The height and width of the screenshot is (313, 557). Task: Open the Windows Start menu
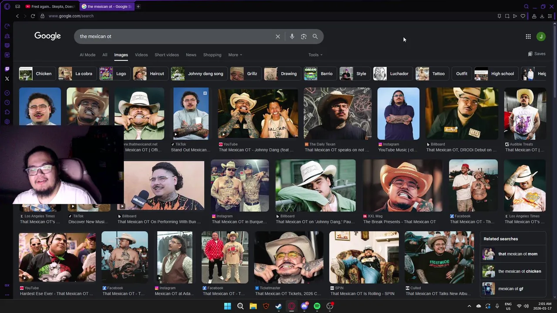(228, 306)
